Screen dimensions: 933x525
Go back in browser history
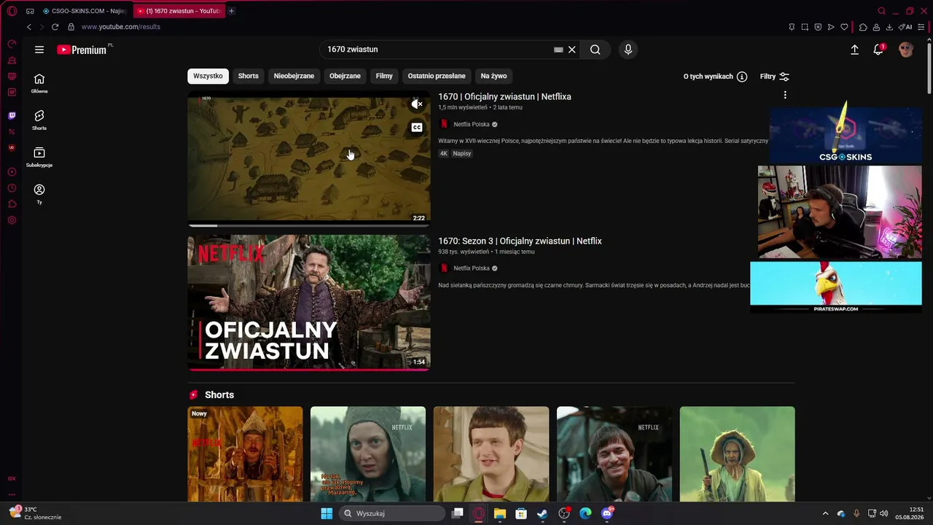[x=29, y=27]
